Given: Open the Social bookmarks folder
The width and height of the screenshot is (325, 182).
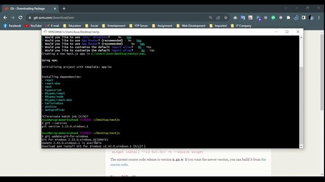Looking at the screenshot, I should coord(91,26).
